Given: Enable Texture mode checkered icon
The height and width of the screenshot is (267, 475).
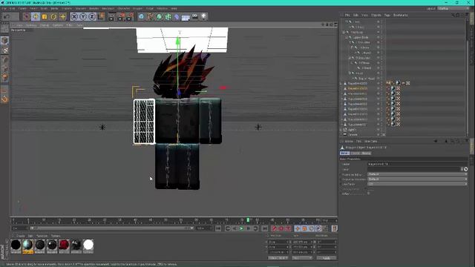Looking at the screenshot, I should tap(5, 50).
